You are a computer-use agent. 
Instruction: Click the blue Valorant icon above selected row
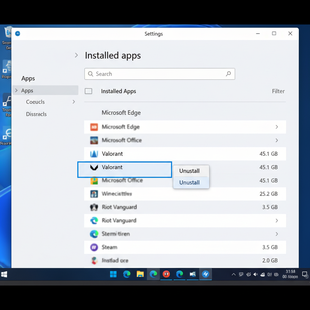point(94,154)
